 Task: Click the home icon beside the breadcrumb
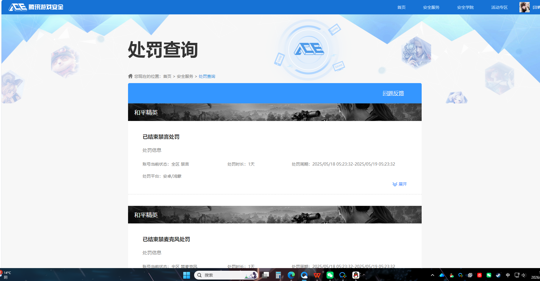(x=130, y=76)
